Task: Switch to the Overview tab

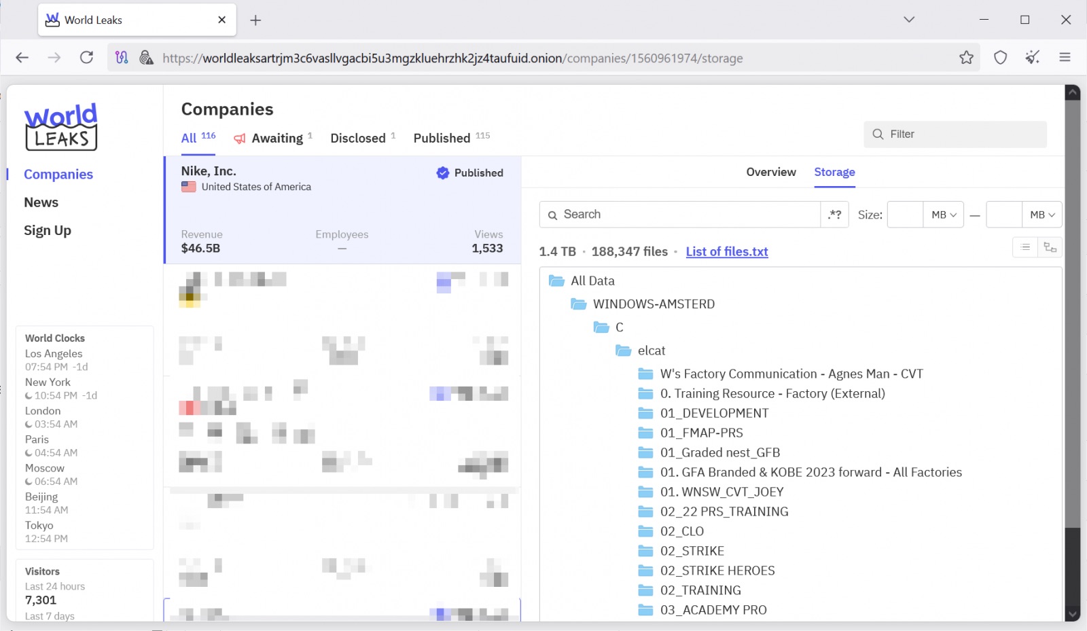Action: click(x=770, y=173)
